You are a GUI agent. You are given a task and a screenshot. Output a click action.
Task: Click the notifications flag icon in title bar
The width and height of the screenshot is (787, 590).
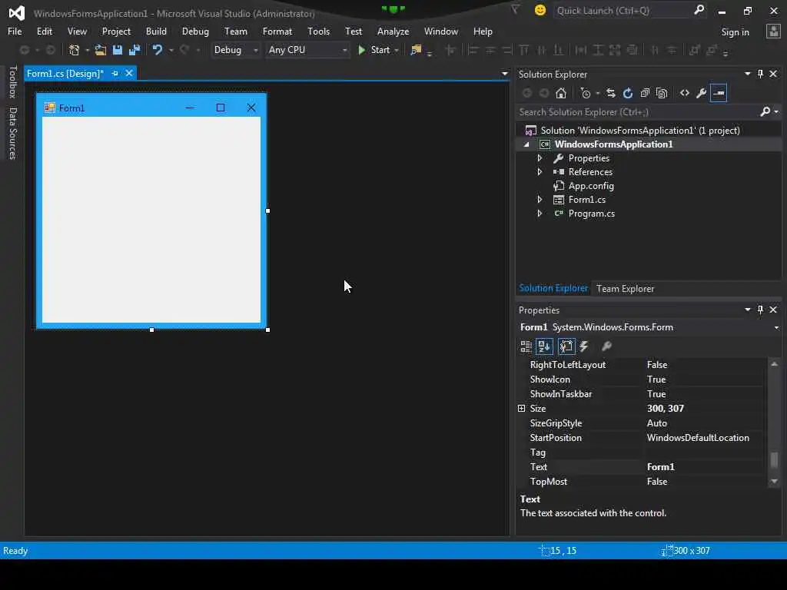click(516, 10)
